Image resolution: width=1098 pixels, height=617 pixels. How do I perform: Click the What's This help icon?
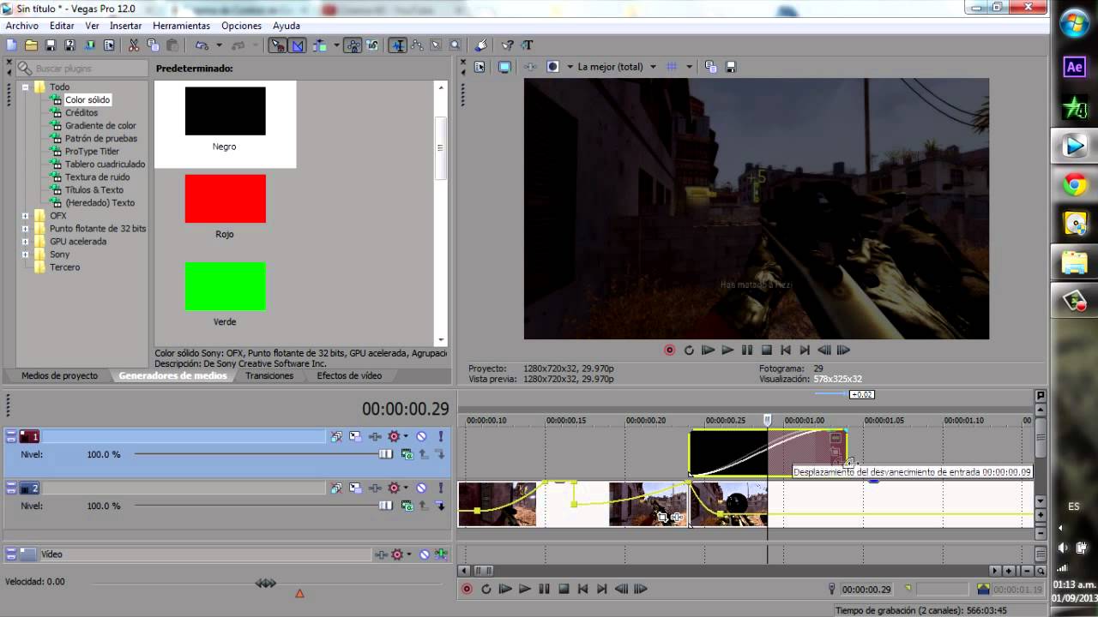[x=508, y=45]
